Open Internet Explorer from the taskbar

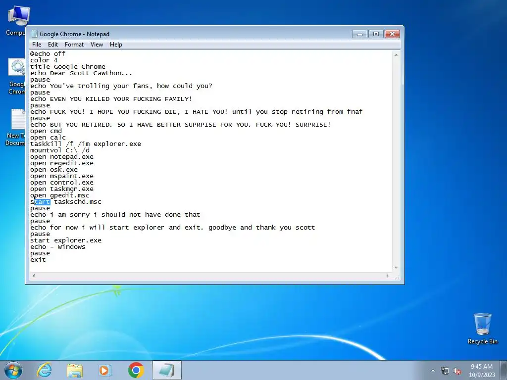[44, 370]
